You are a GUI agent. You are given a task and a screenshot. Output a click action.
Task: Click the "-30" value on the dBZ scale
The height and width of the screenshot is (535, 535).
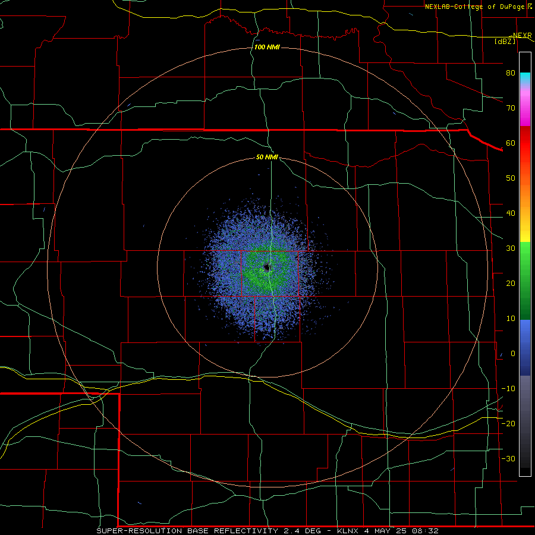click(508, 458)
